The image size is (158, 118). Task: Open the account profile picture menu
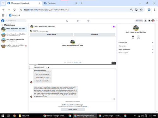click(153, 21)
